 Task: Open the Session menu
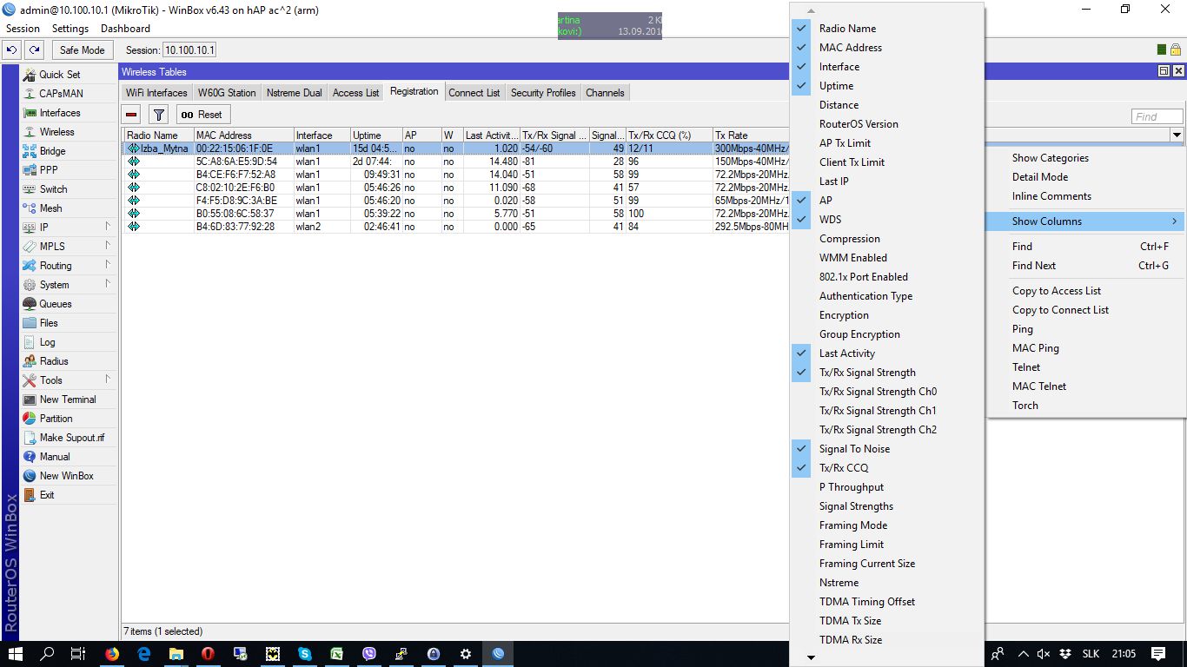click(x=23, y=29)
